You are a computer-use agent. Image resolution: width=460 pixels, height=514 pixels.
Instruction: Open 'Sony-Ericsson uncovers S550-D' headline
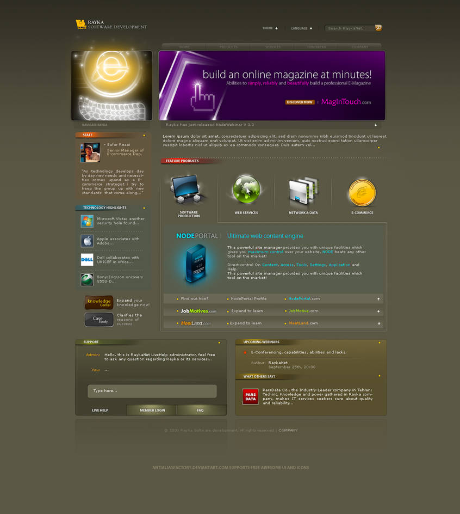tap(120, 279)
